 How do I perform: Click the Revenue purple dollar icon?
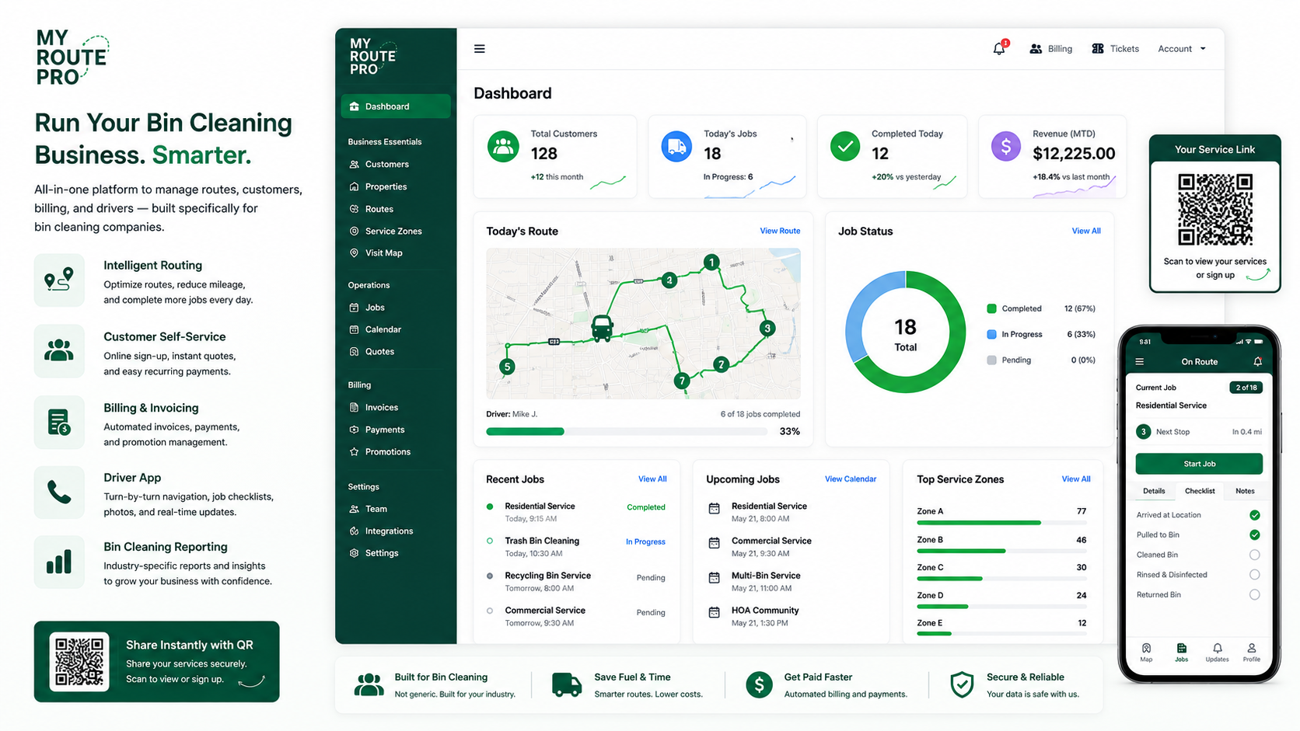click(x=1006, y=146)
